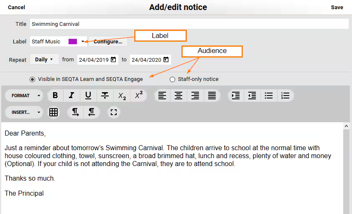This screenshot has width=352, height=214.
Task: Apply bold formatting in the editor
Action: [55, 96]
